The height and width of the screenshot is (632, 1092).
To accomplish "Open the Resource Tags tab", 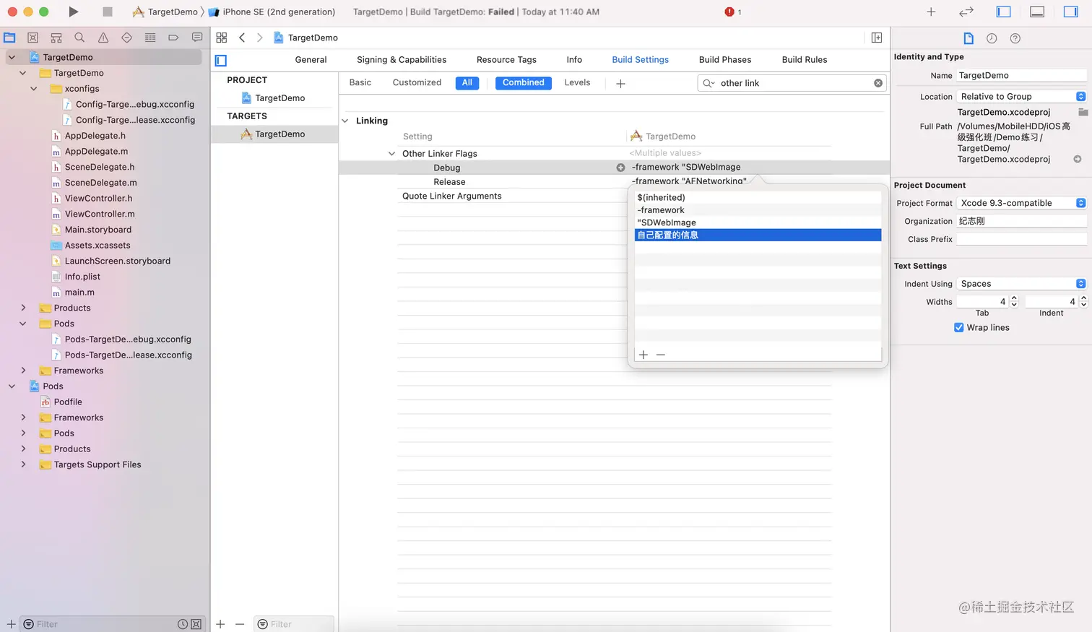I will point(506,60).
